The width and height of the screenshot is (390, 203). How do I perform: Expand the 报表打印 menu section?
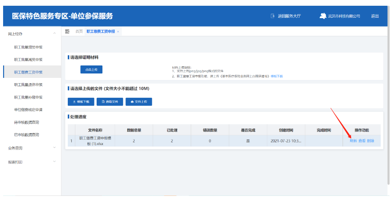(x=54, y=161)
